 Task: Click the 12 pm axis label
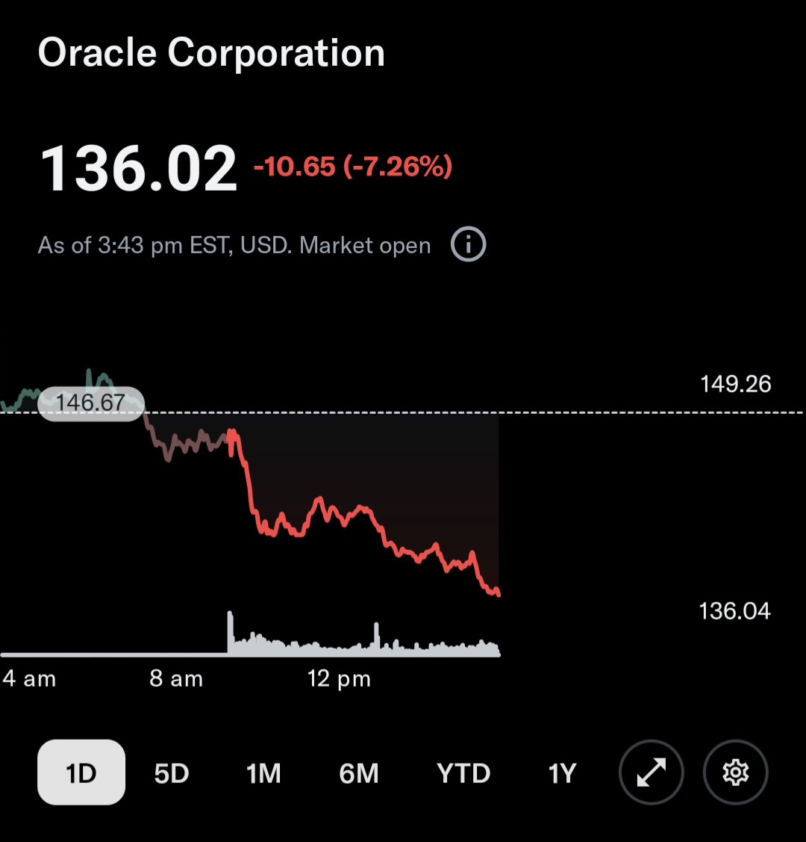[339, 679]
